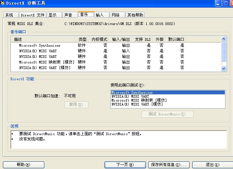The width and height of the screenshot is (233, 169).
Task: Choose NVIDIA(R) MIDI UART in test port list
Action: pos(168,96)
